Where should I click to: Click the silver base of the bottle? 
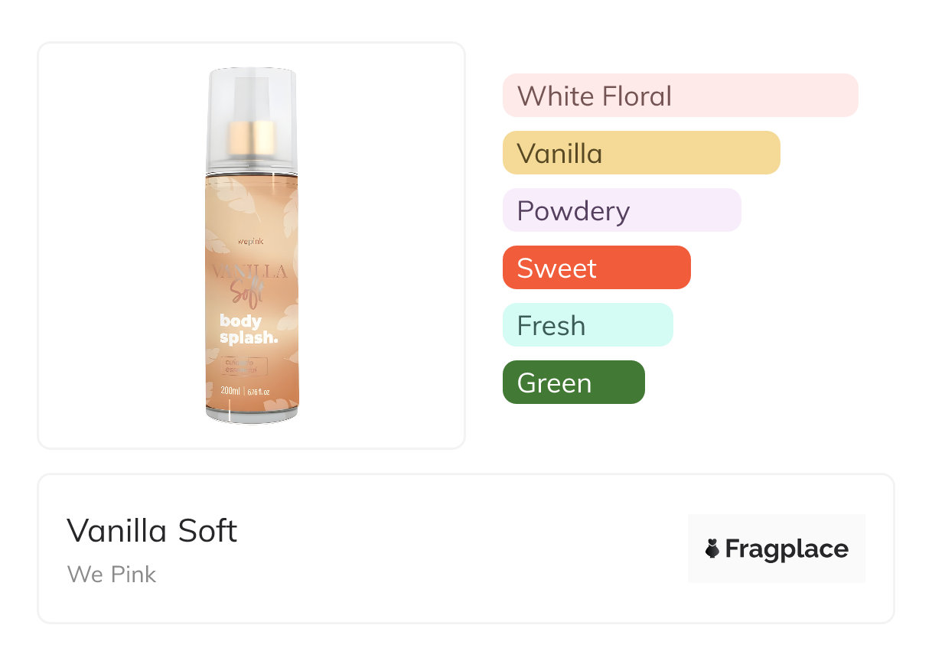coord(252,415)
